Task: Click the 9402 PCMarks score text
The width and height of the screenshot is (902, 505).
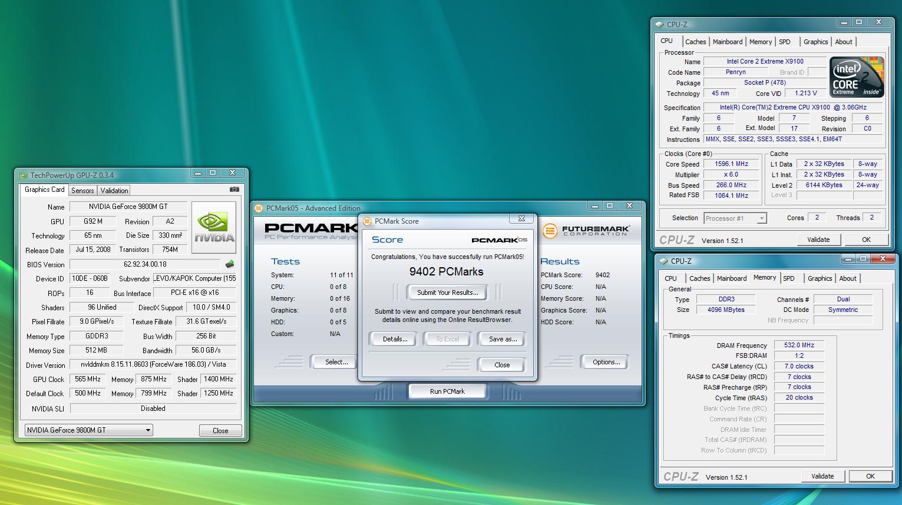Action: pyautogui.click(x=447, y=271)
